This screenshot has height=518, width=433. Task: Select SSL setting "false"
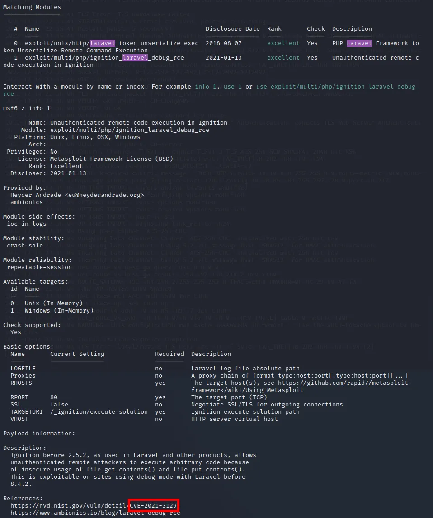[x=59, y=405]
